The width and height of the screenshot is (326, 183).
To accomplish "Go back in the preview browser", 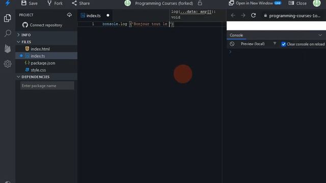I will [233, 15].
